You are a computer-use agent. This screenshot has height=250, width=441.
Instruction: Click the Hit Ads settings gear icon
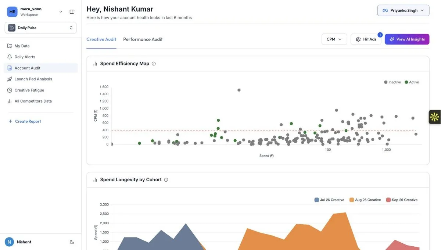click(358, 39)
